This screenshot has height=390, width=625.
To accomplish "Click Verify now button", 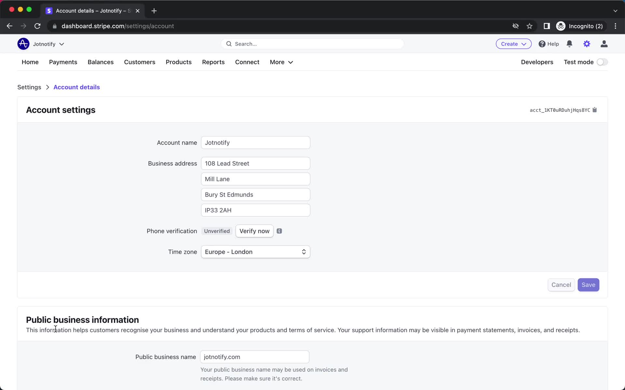I will click(x=255, y=231).
